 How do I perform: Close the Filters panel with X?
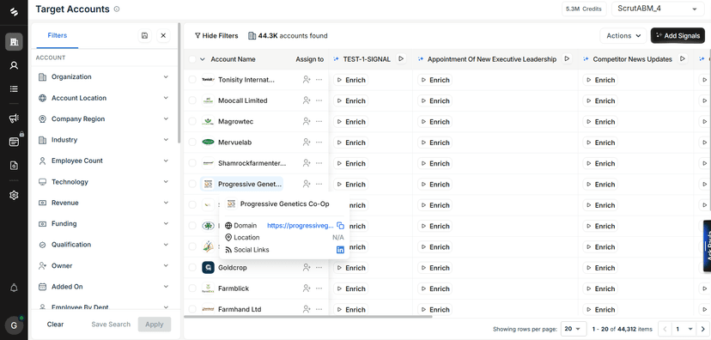[x=163, y=35]
